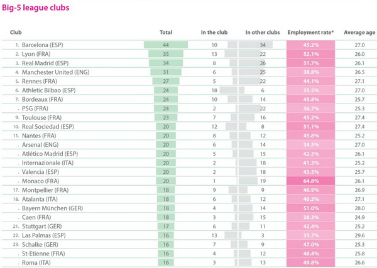Select the Barcelona (ESP) row name
This screenshot has height=268, width=377.
click(43, 45)
